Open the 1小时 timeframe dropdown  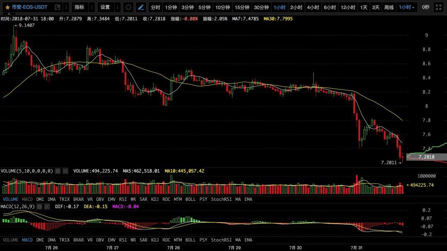click(x=407, y=7)
